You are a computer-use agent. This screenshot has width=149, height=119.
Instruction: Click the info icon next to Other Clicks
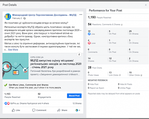[141, 75]
